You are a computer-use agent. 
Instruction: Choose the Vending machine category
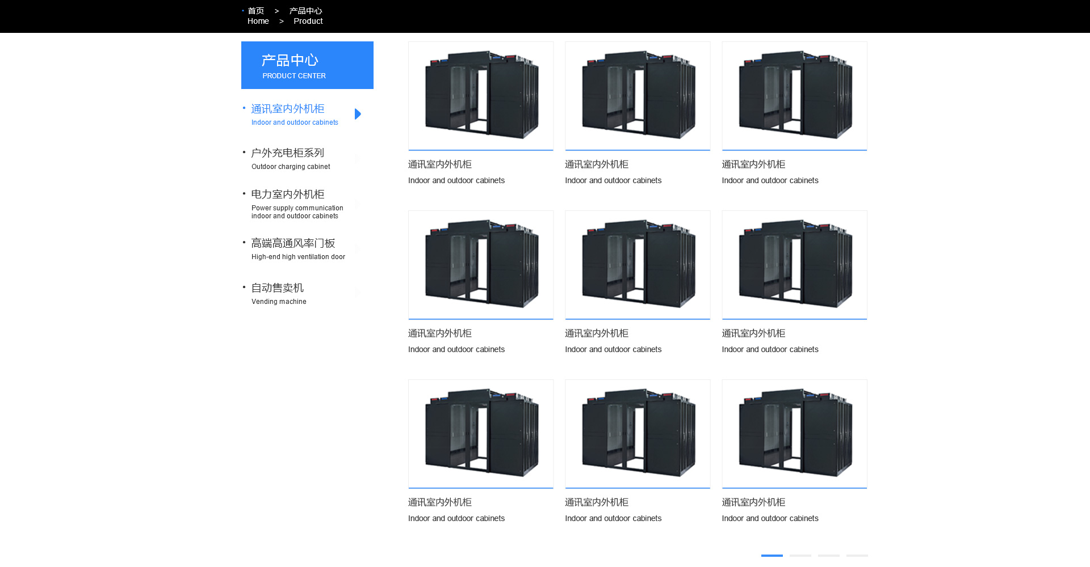[x=278, y=293]
